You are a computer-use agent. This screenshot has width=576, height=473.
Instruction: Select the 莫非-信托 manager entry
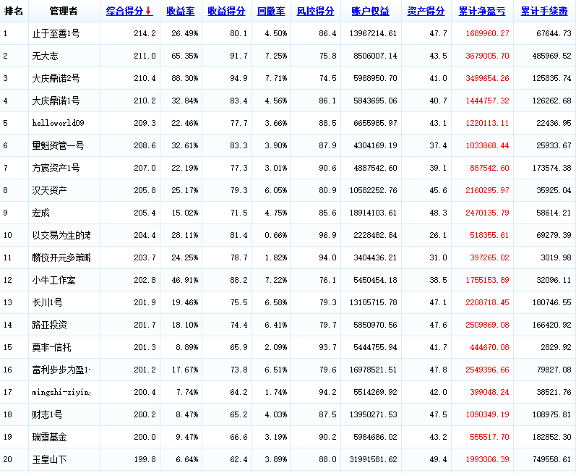(x=52, y=348)
